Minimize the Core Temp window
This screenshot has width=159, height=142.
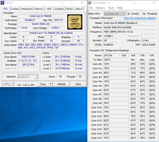pos(134,3)
